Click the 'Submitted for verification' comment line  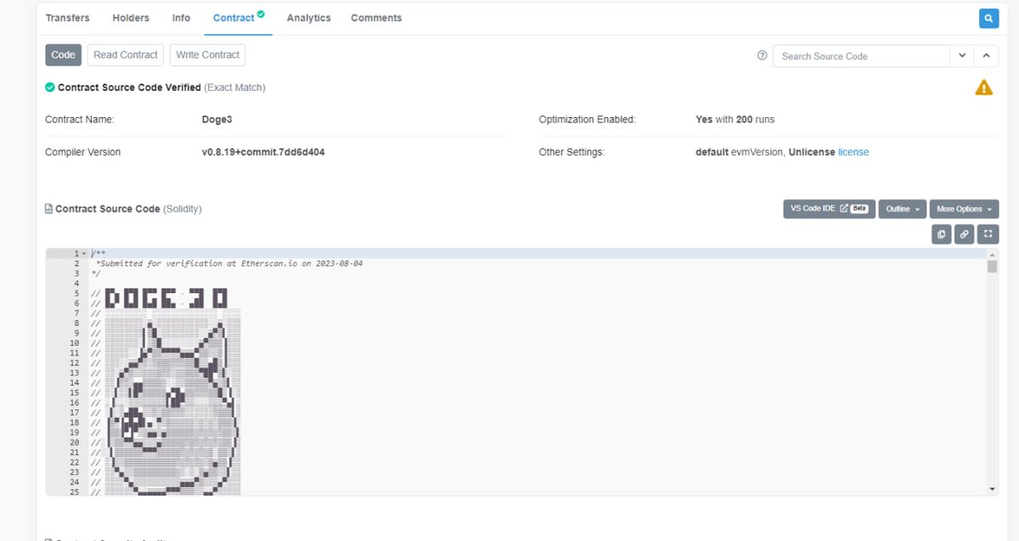(x=229, y=264)
